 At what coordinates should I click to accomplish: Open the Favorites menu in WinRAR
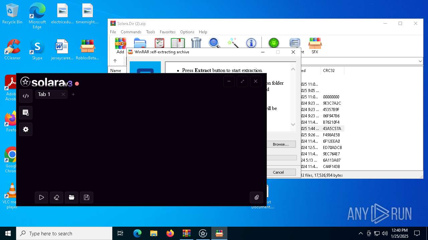tap(168, 32)
